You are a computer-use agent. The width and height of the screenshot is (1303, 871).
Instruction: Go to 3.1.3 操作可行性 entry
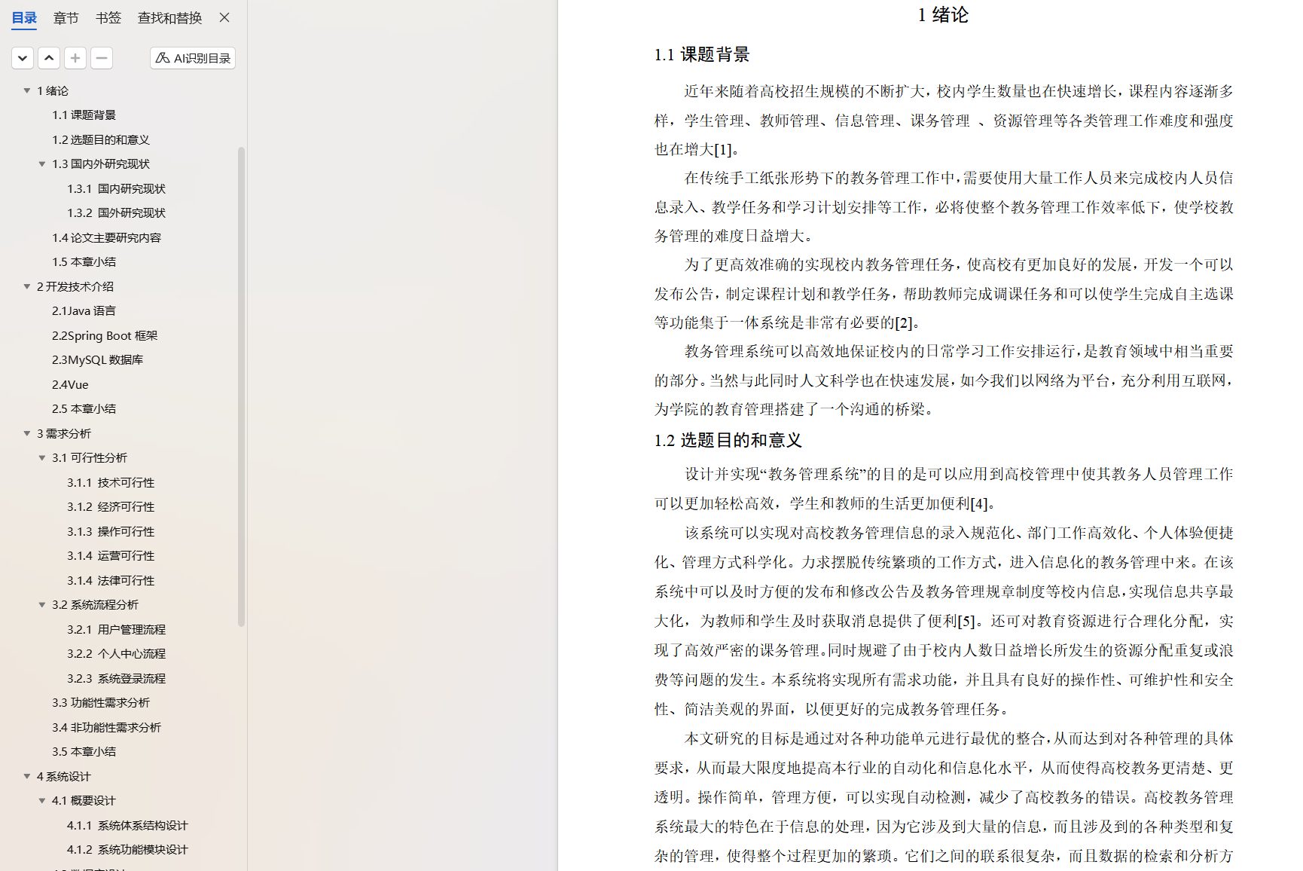tap(111, 531)
